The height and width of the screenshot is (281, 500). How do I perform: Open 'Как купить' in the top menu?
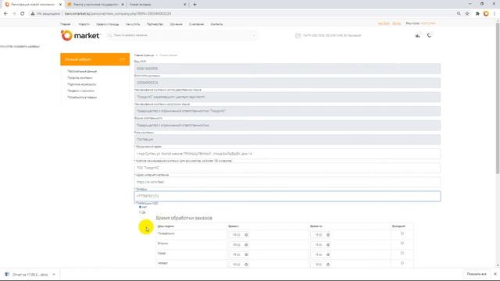pos(133,24)
